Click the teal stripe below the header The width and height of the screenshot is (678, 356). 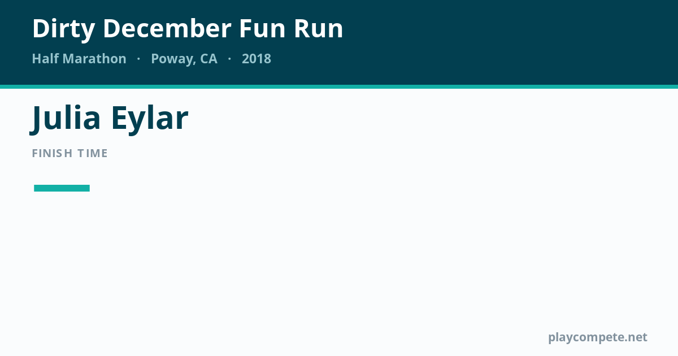pos(339,87)
